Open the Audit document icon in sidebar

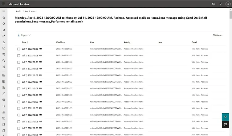tap(4, 87)
